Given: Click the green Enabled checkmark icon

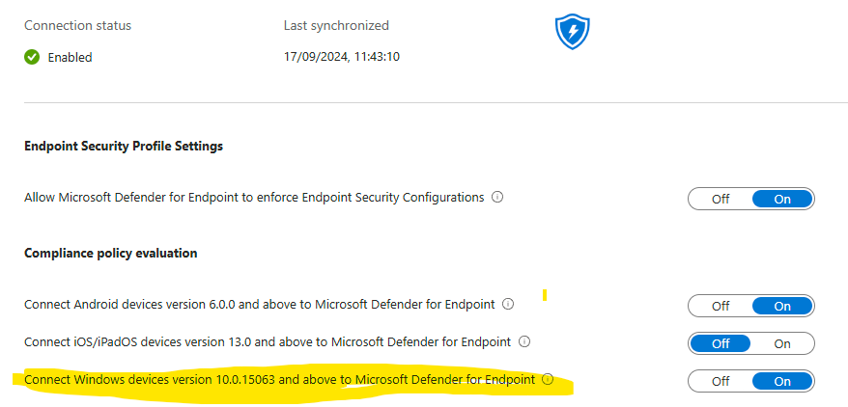Looking at the screenshot, I should coord(32,57).
